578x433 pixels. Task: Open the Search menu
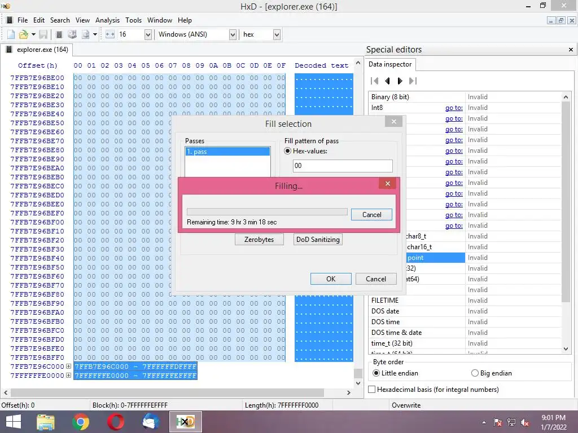tap(60, 20)
